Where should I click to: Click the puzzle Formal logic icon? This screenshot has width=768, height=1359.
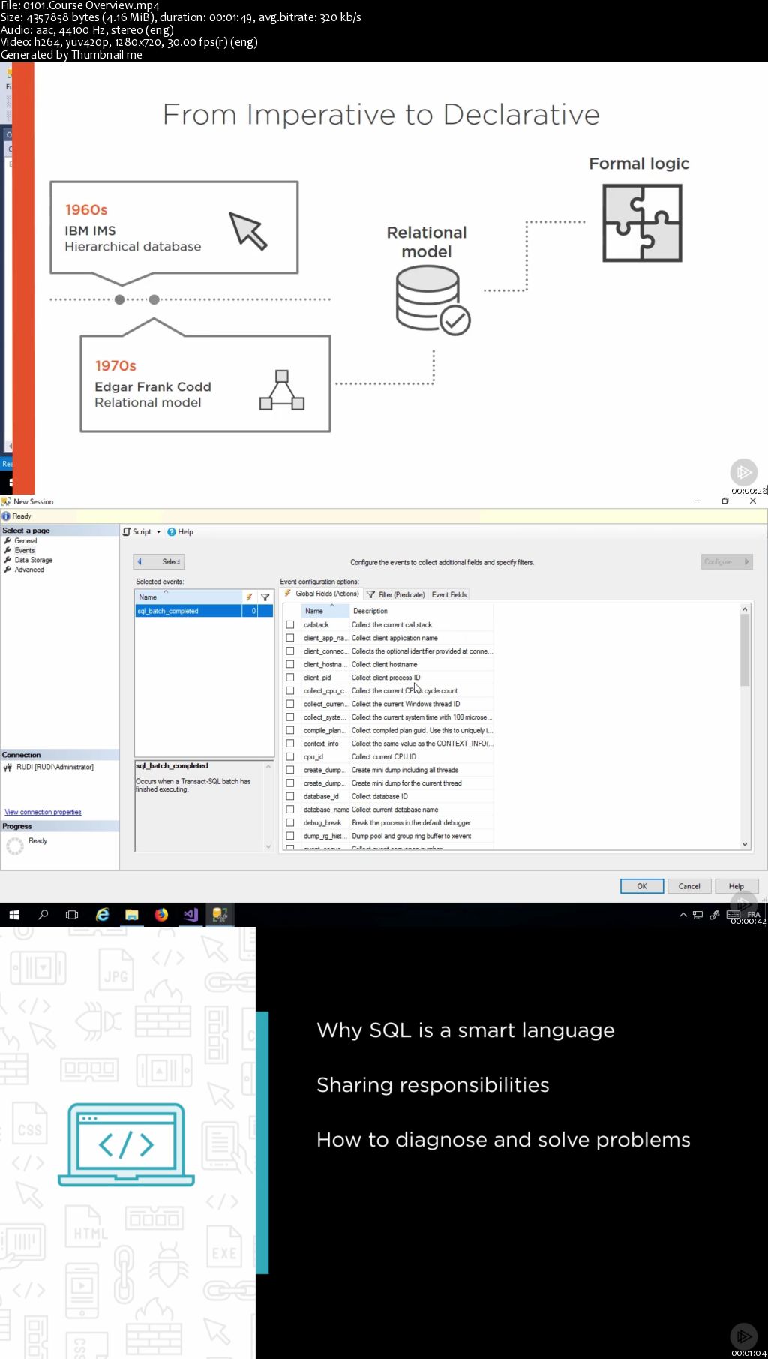click(643, 223)
